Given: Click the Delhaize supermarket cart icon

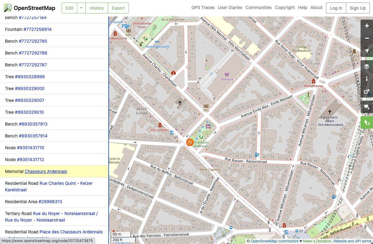Looking at the screenshot, I should 227,74.
